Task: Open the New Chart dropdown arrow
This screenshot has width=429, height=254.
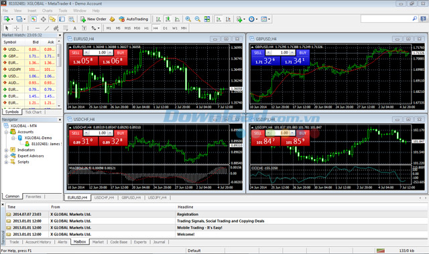Action: tap(12, 19)
